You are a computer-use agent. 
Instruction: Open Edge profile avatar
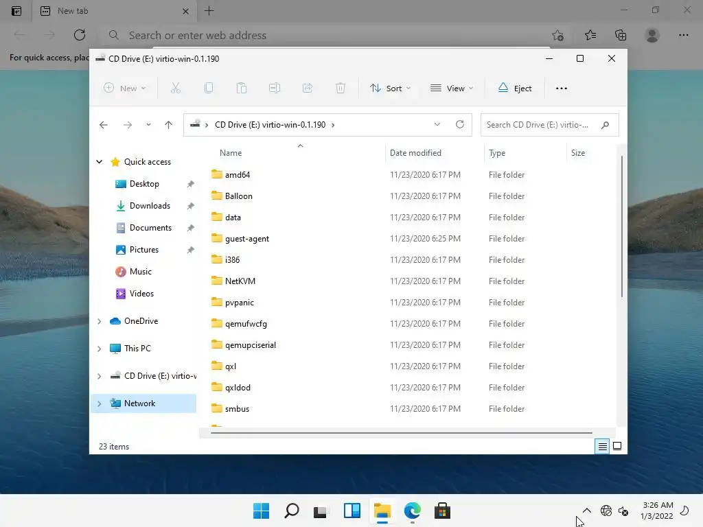(x=652, y=35)
